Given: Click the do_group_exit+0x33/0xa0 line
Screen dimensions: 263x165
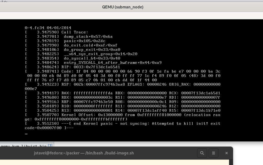Looking at the screenshot, I should coord(73,50).
